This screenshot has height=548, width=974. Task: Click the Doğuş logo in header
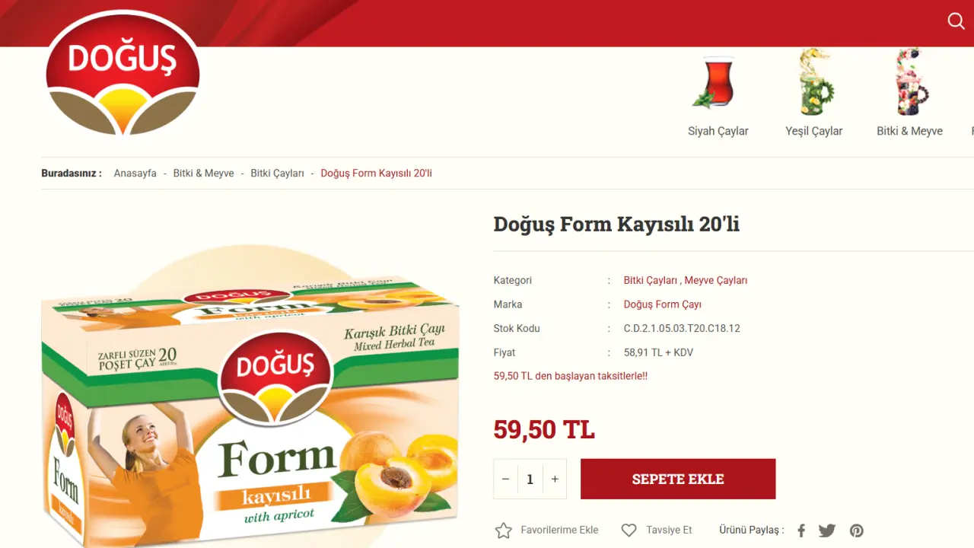pyautogui.click(x=123, y=74)
